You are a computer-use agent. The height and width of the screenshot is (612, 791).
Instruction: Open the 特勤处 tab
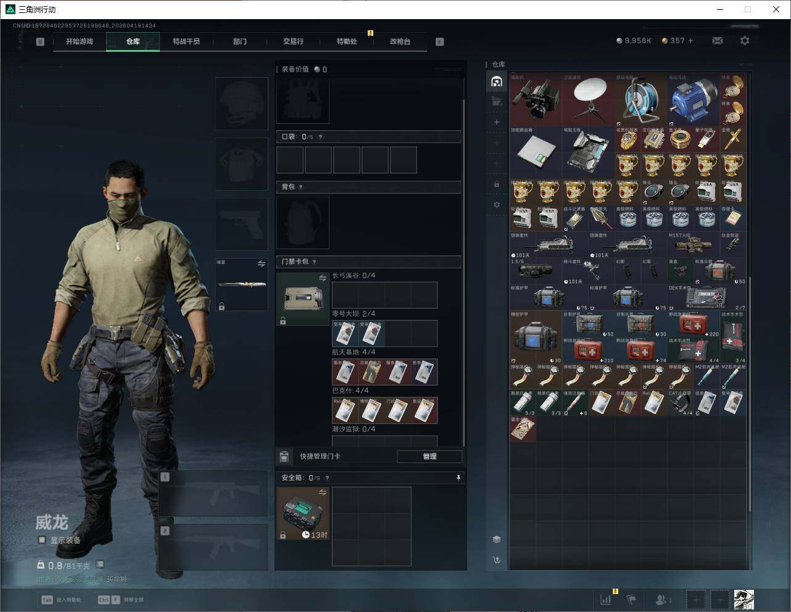click(347, 41)
